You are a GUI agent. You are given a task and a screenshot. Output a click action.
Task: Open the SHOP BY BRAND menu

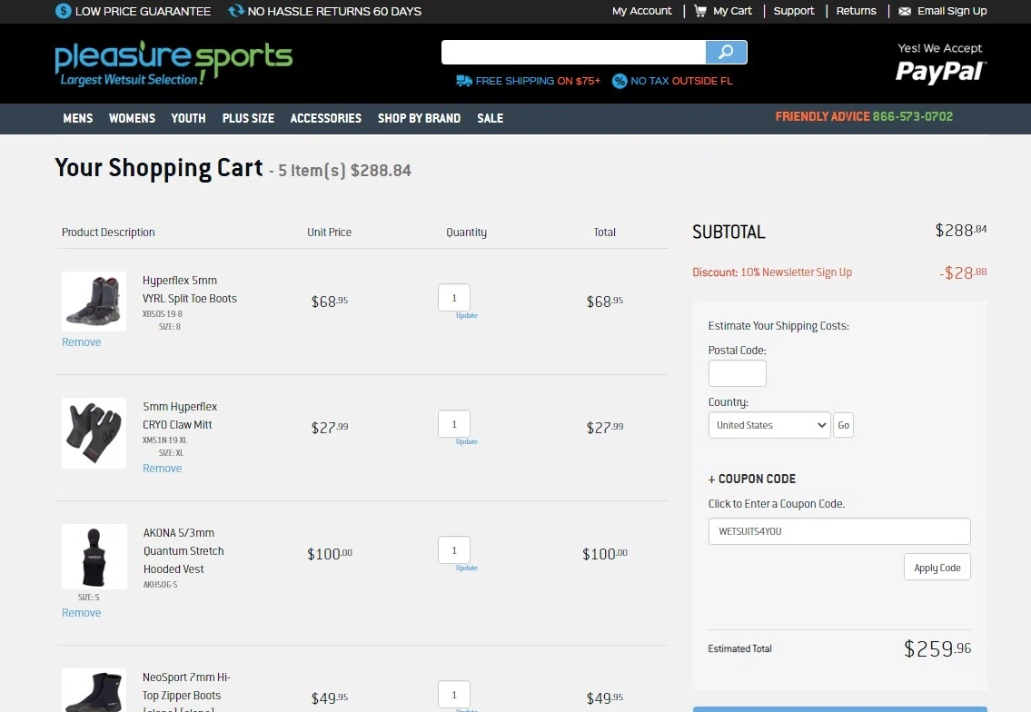click(419, 118)
